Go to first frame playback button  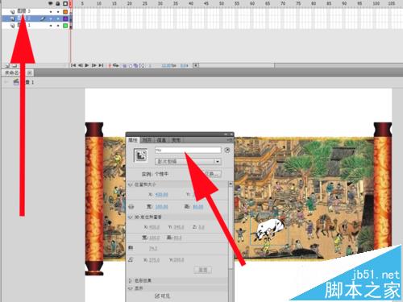(x=73, y=65)
